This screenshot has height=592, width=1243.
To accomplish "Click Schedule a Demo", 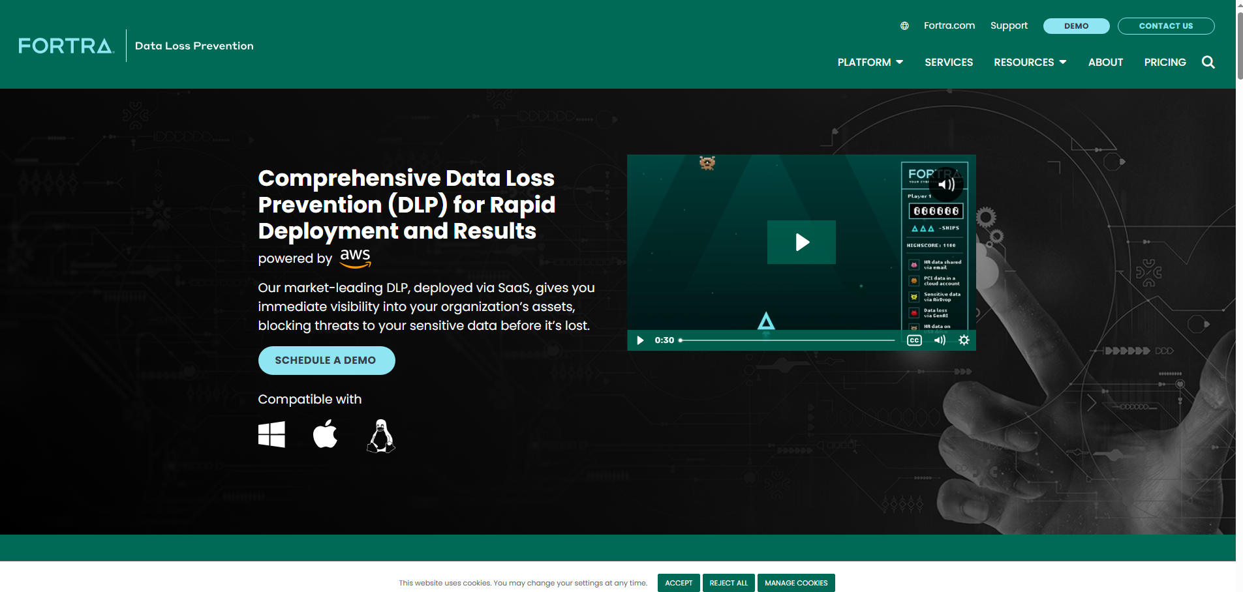I will pyautogui.click(x=326, y=361).
